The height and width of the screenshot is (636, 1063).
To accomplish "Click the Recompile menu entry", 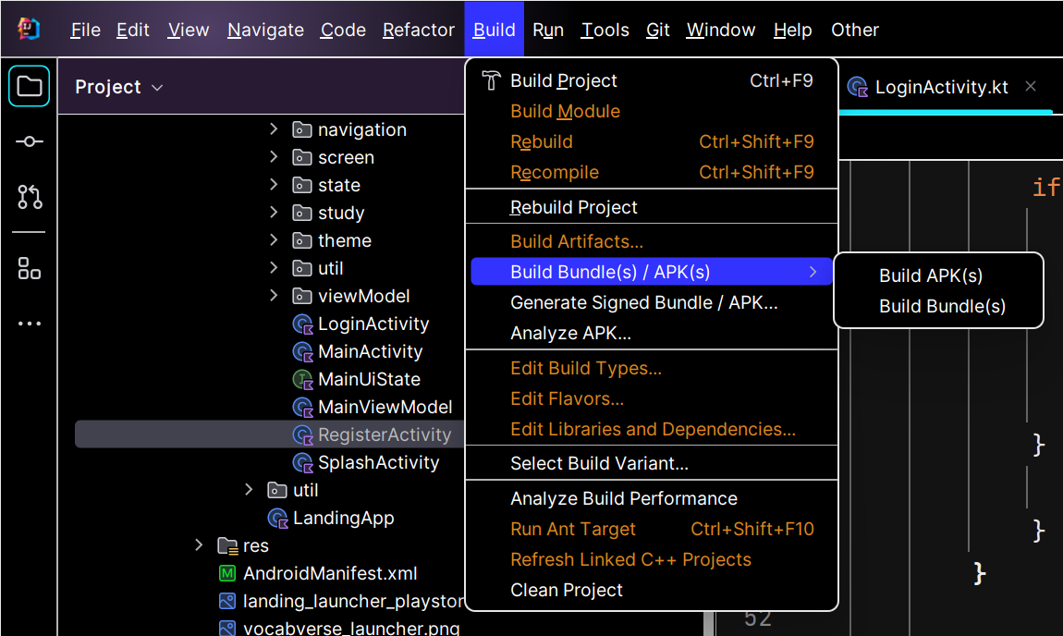I will [652, 172].
